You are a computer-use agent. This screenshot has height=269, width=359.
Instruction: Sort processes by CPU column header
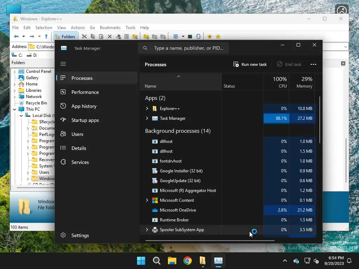(x=276, y=82)
